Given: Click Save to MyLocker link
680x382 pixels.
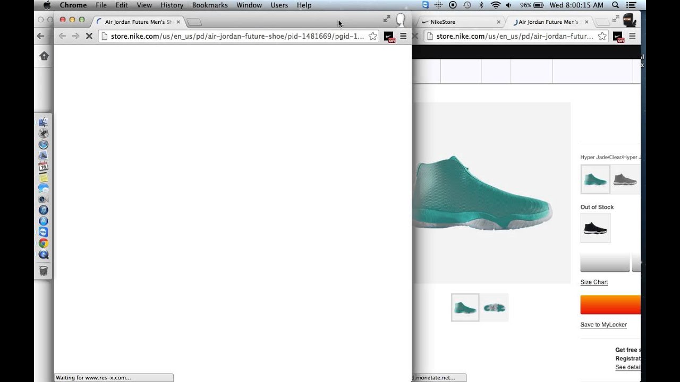Looking at the screenshot, I should tap(603, 325).
